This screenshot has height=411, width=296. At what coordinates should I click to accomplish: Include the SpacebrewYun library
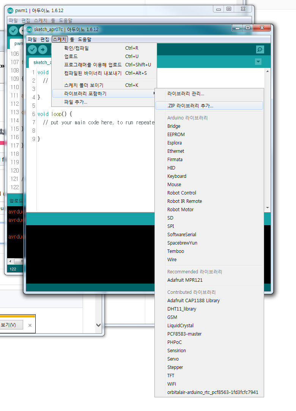tap(209, 243)
